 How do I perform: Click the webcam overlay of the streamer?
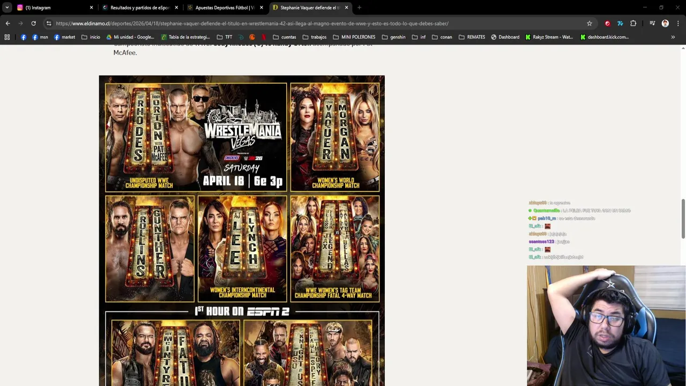606,325
